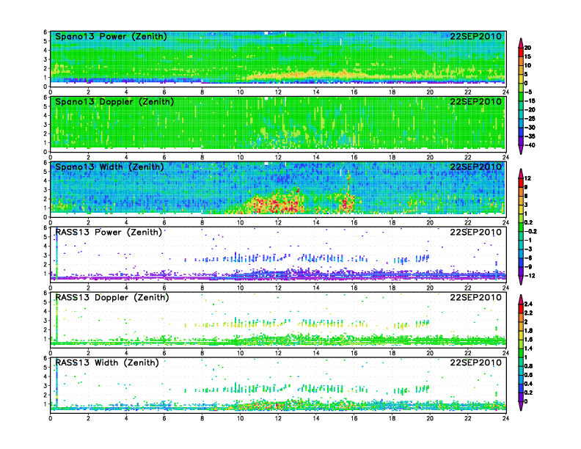Click the 22SEP2010 date in RASS13 Power panel

click(476, 233)
